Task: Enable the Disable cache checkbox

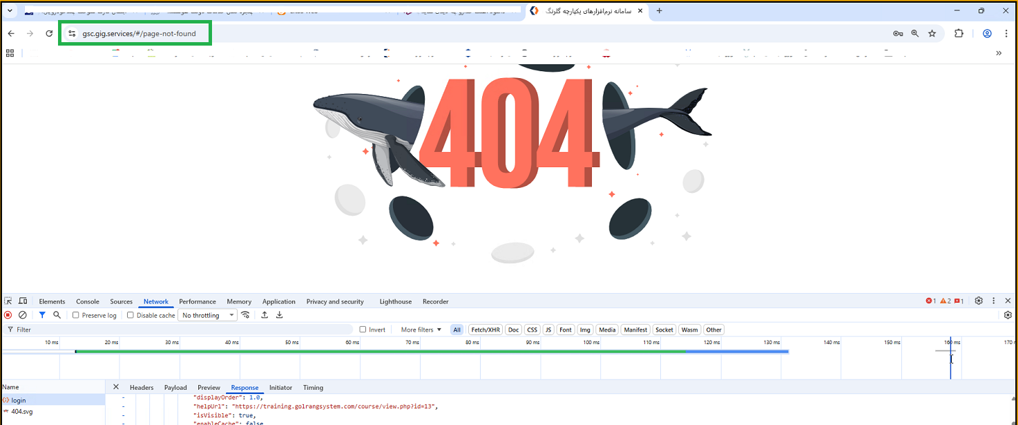Action: (x=131, y=315)
